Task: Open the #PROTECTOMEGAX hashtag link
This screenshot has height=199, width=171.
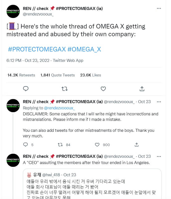Action: (37, 49)
